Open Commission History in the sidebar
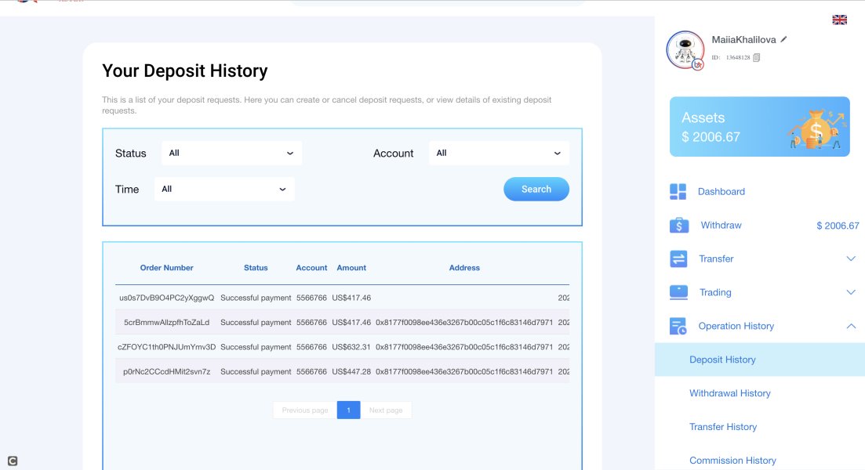Screen dimensions: 865x470 tap(732, 460)
